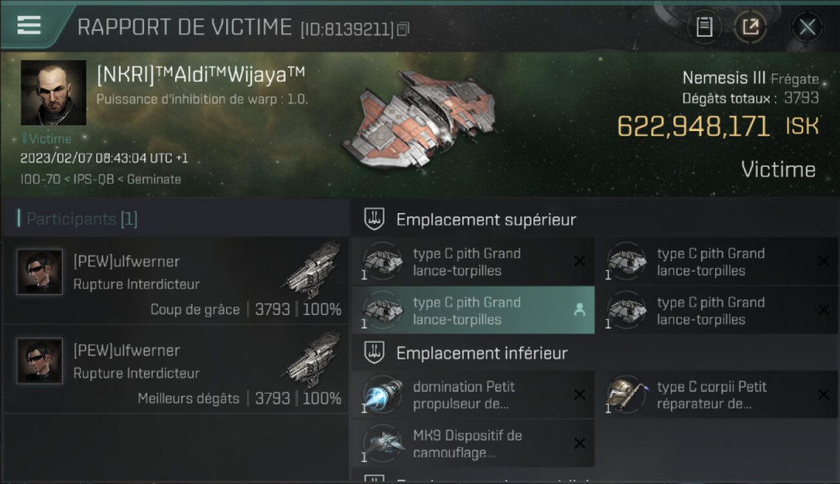The width and height of the screenshot is (840, 484).
Task: Open the clipboard report icon
Action: [704, 27]
